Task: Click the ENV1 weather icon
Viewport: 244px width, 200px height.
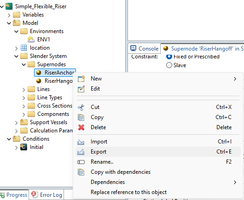Action: [x=31, y=40]
